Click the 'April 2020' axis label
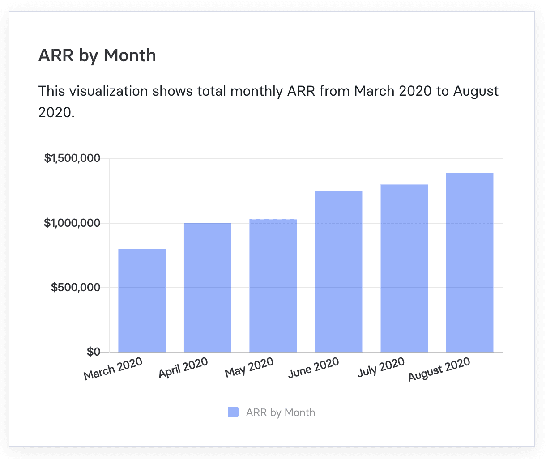 click(183, 368)
